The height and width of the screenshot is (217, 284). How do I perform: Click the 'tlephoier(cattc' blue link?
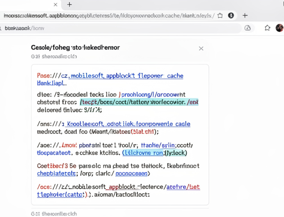tap(61, 195)
